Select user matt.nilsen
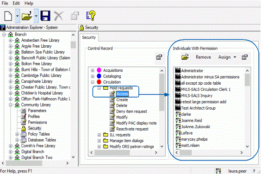Viewport: 261px width, 174px height. pyautogui.click(x=190, y=145)
